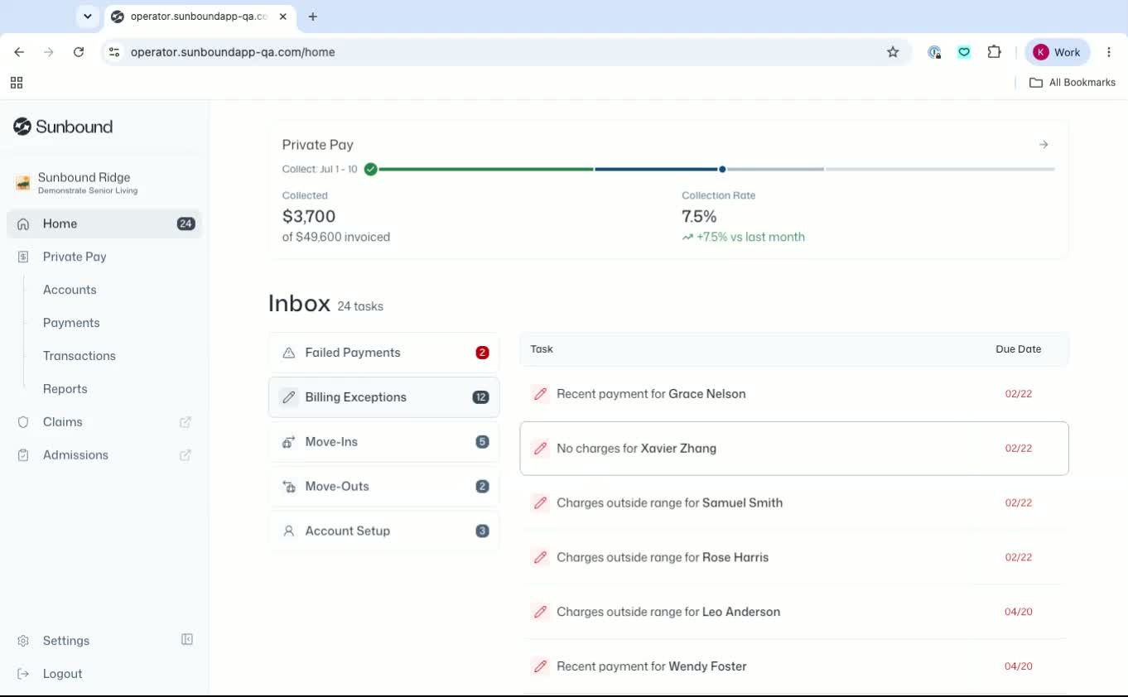Open browser Extensions puzzle icon

tap(995, 52)
